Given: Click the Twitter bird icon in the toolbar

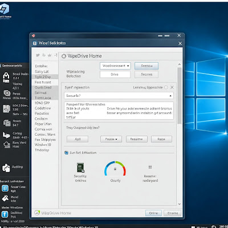Looking at the screenshot, I should pos(38,55).
